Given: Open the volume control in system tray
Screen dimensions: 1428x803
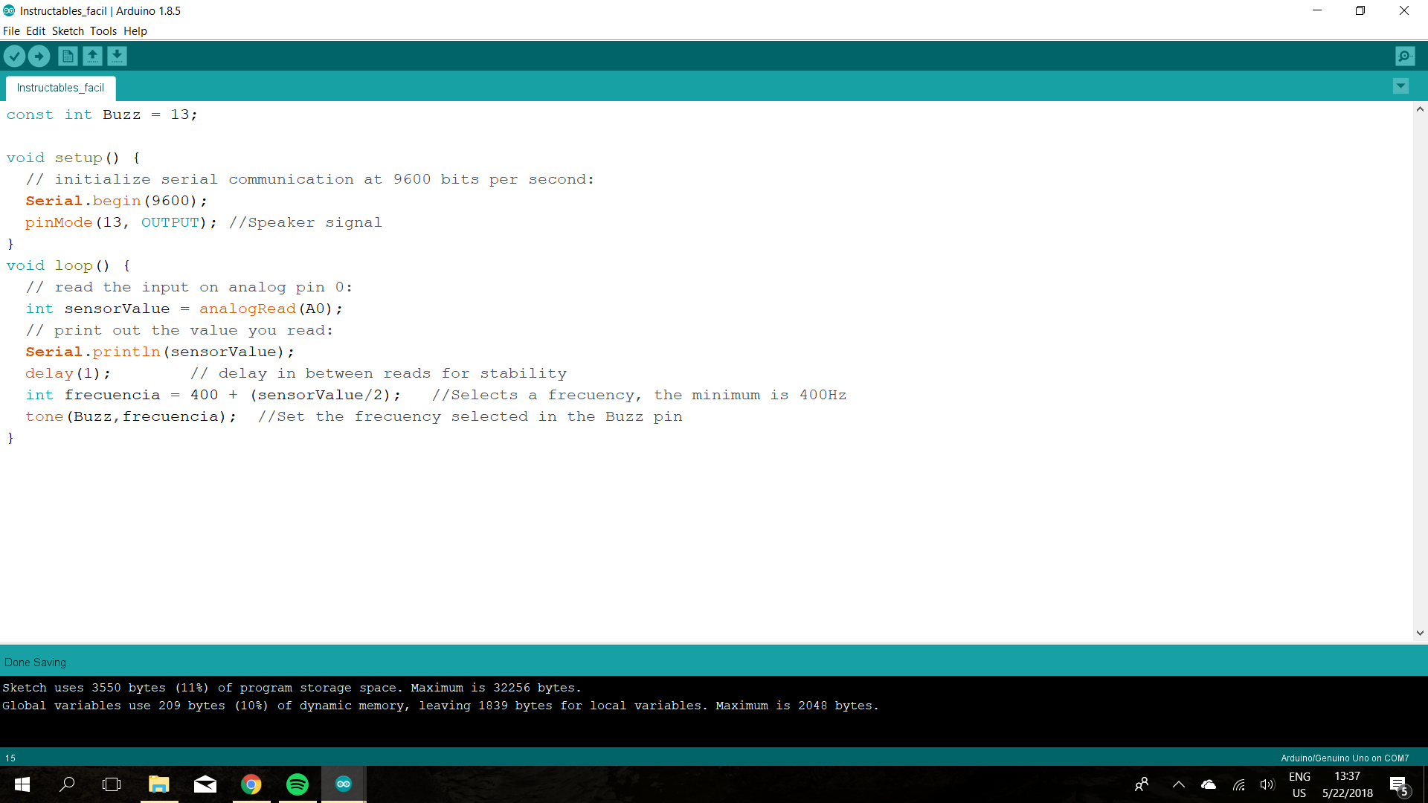Looking at the screenshot, I should coord(1267,784).
